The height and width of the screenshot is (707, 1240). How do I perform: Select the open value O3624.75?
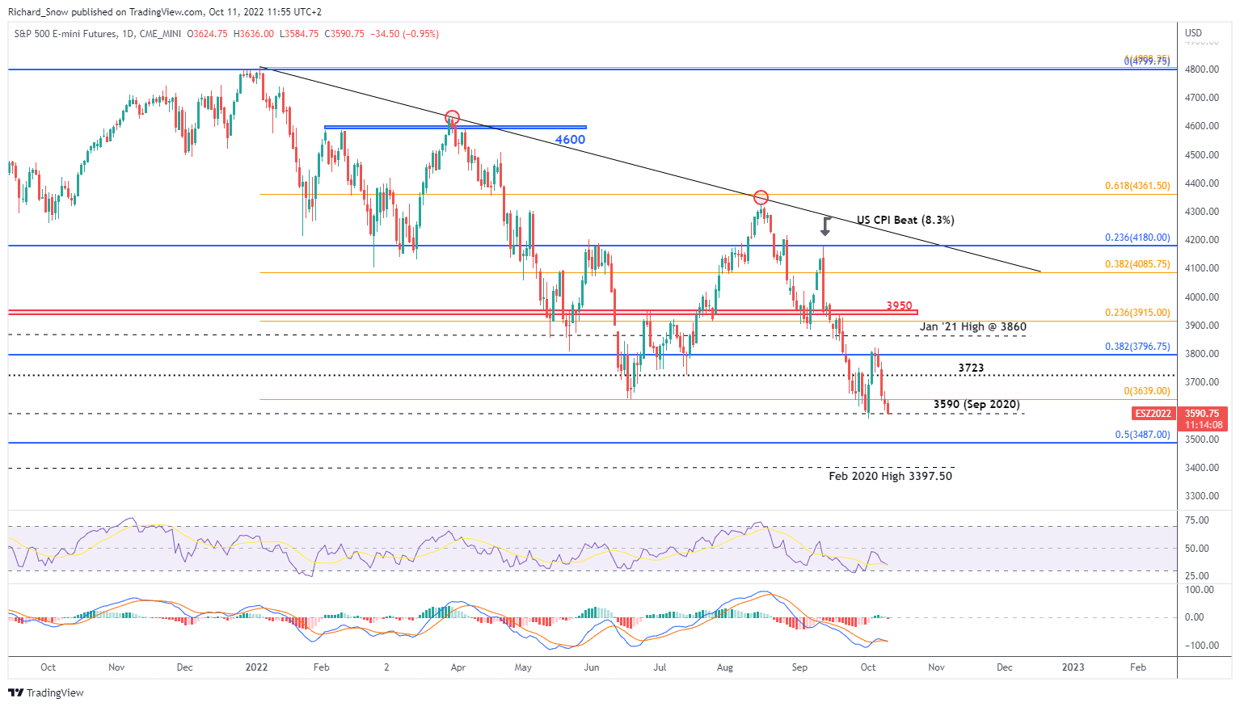(x=207, y=34)
